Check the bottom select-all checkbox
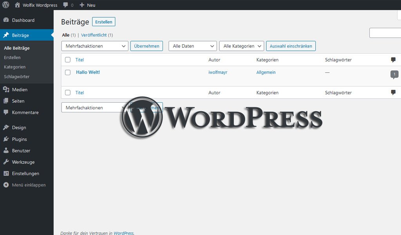This screenshot has height=235, width=401. click(x=68, y=92)
